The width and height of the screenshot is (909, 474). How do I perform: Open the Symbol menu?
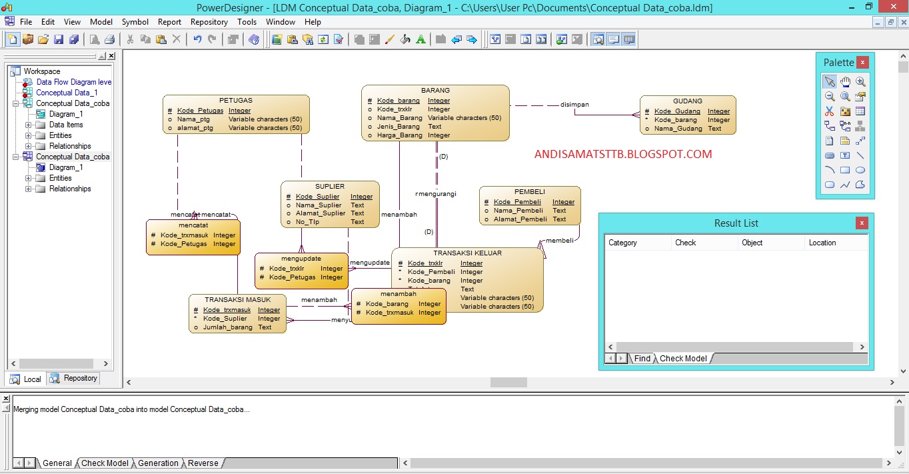(135, 21)
